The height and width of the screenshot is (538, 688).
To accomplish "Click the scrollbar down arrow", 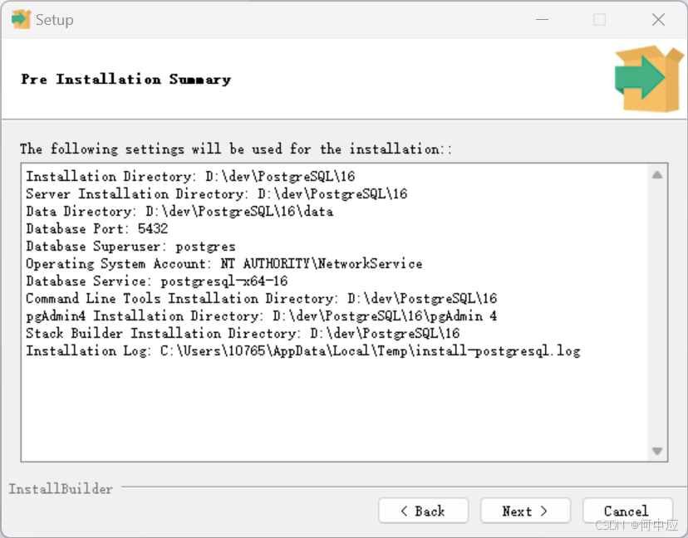I will point(657,451).
